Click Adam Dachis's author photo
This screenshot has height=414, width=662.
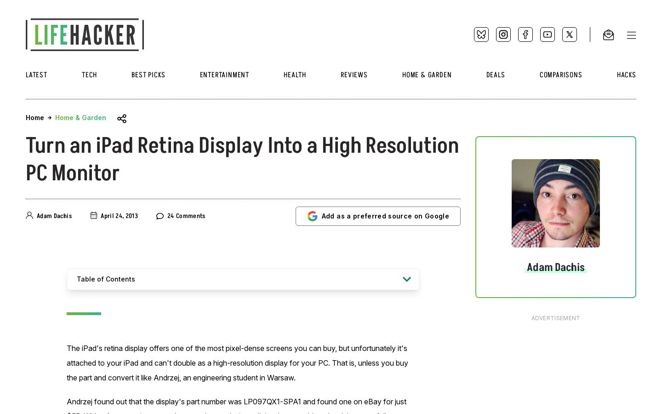click(x=556, y=203)
